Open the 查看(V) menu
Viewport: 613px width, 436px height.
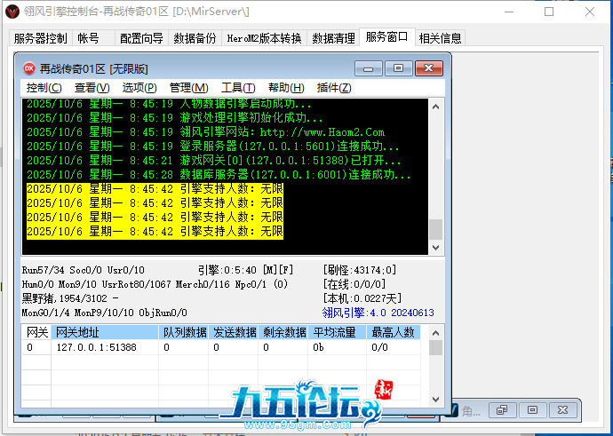pos(92,88)
